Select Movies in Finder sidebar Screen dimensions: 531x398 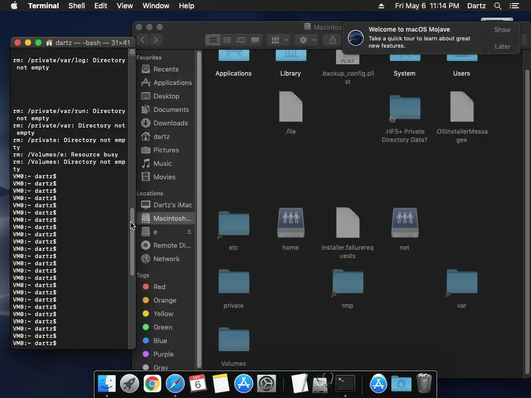[x=165, y=177]
